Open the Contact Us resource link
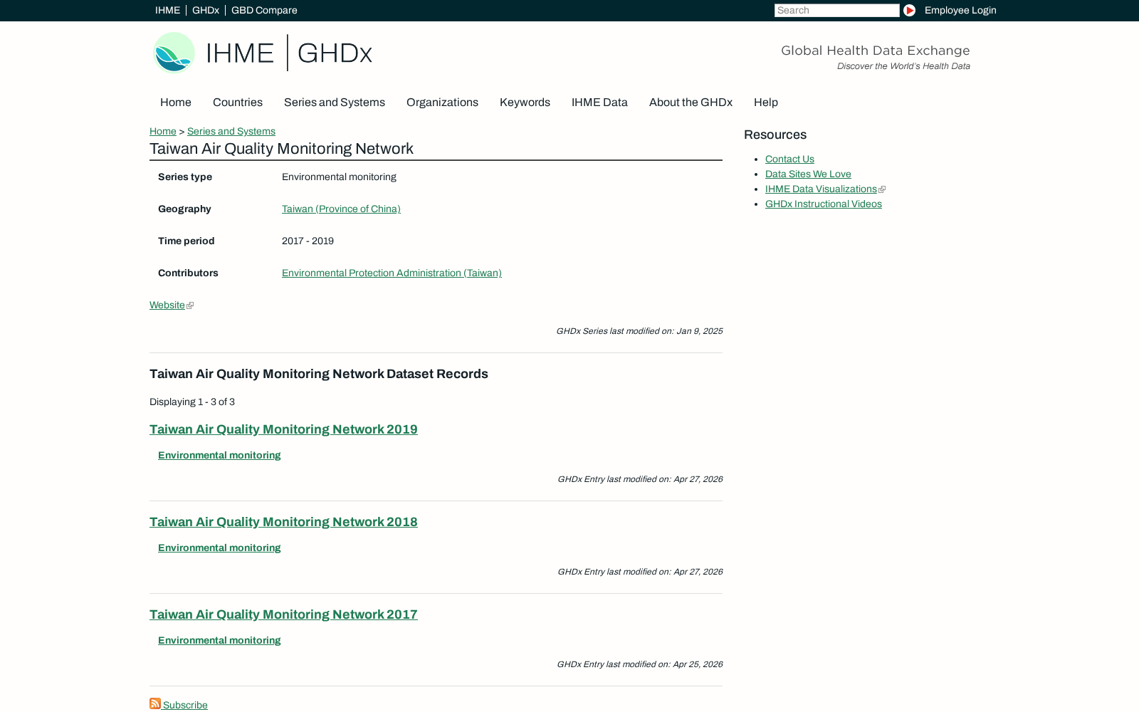The image size is (1139, 712). pos(789,159)
